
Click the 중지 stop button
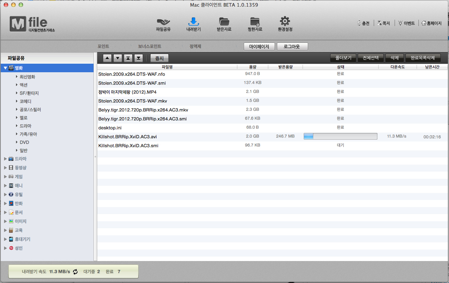[159, 58]
